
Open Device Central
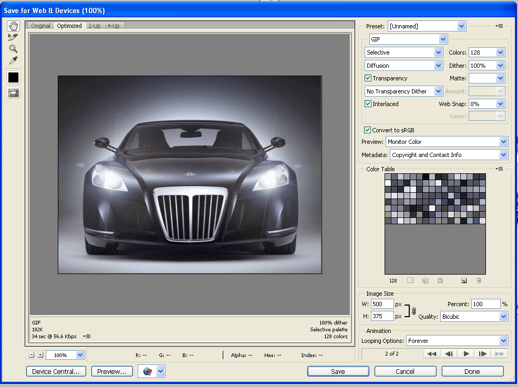[56, 371]
